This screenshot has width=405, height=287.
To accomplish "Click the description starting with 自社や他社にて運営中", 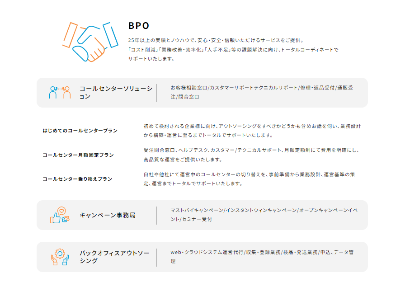I will click(252, 179).
